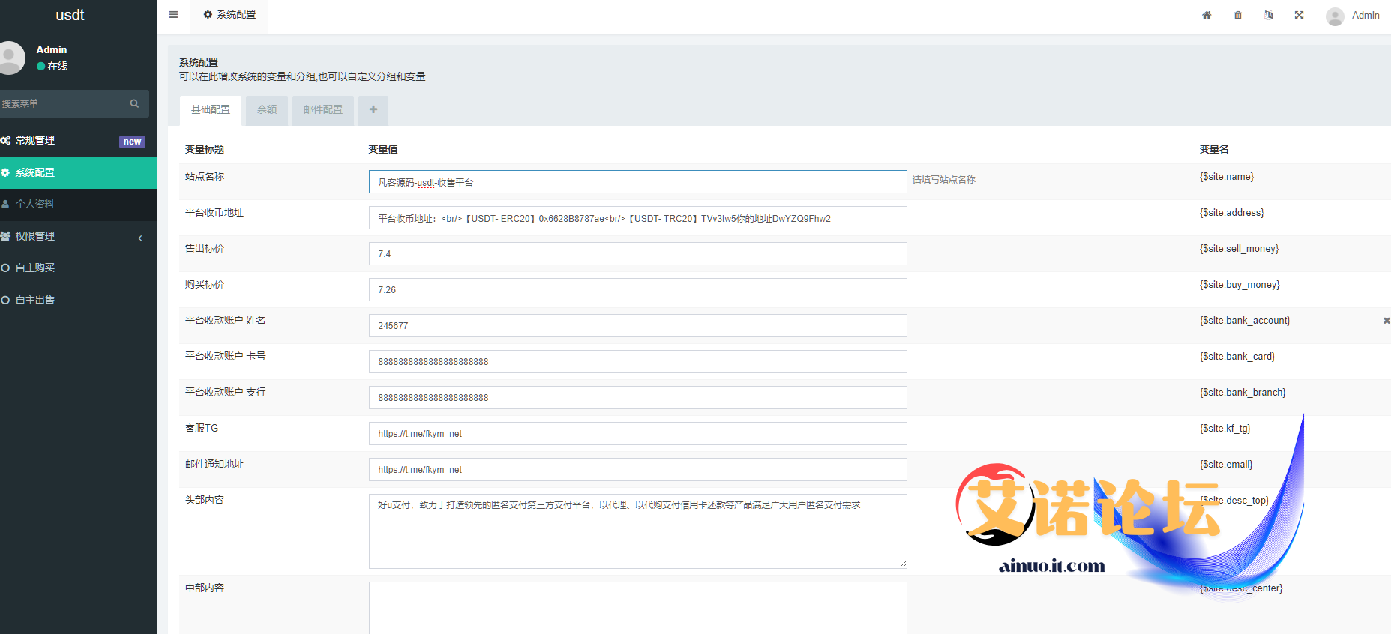Open the home icon in top bar

coord(1207,15)
